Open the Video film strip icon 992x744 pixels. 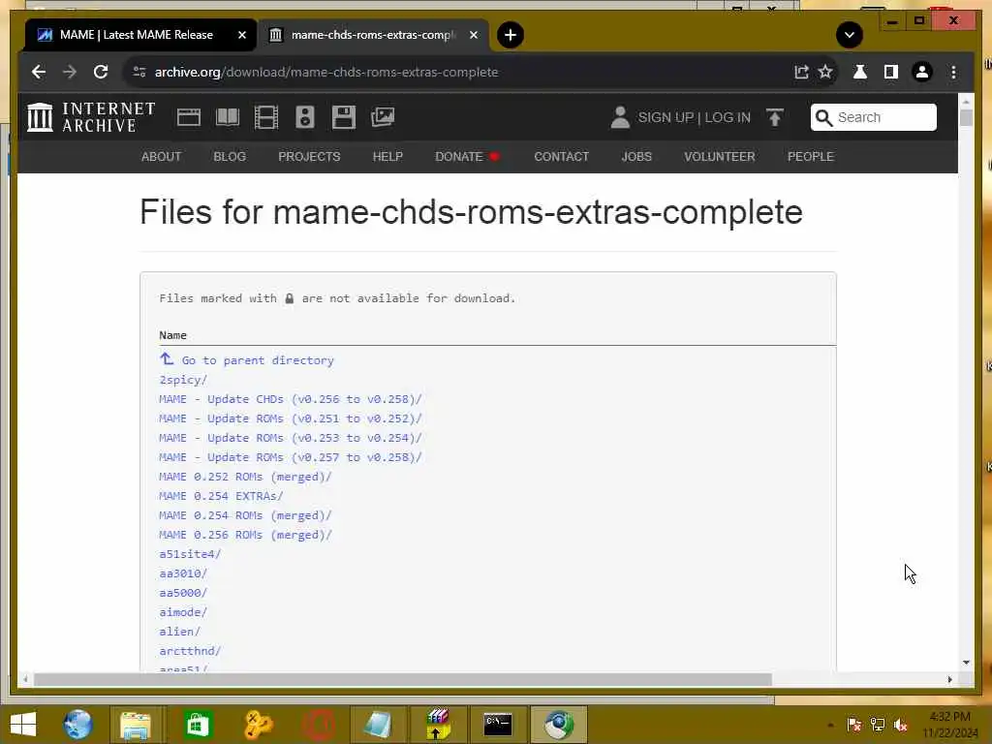(x=266, y=117)
